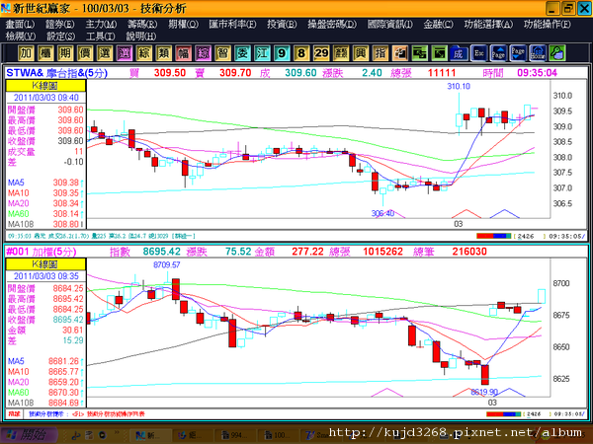593x444 pixels.
Task: Open the 畫面(L) menu
Action: coord(20,24)
